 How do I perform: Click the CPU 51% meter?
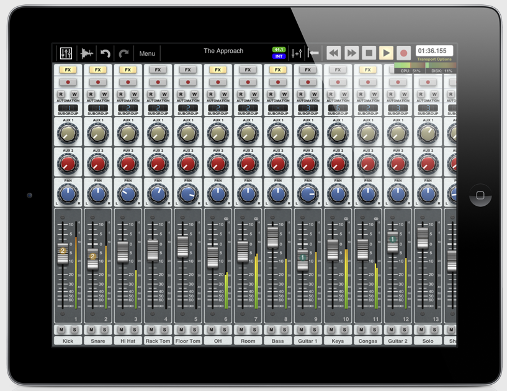point(410,68)
